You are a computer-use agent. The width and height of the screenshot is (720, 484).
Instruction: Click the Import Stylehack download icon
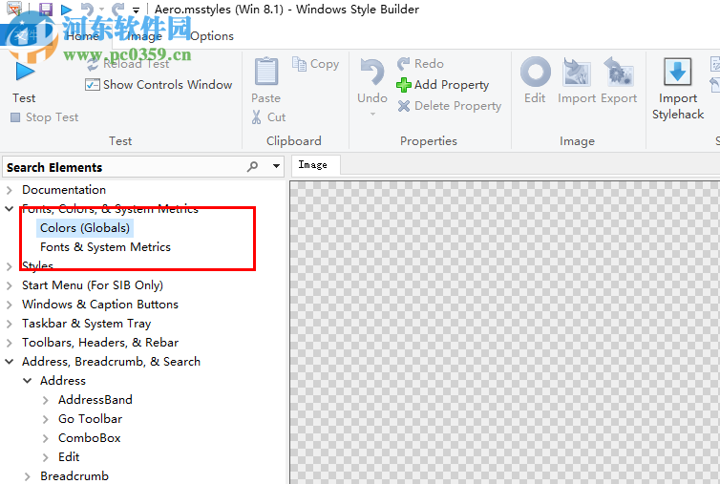click(x=678, y=73)
